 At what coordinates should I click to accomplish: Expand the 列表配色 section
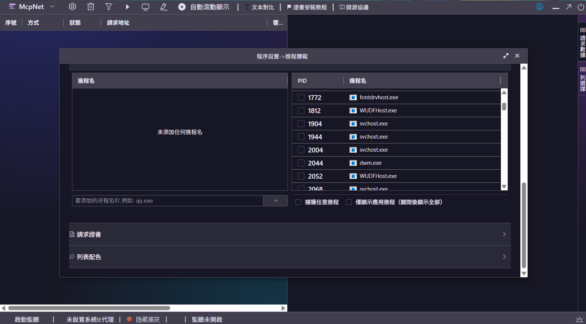point(290,257)
